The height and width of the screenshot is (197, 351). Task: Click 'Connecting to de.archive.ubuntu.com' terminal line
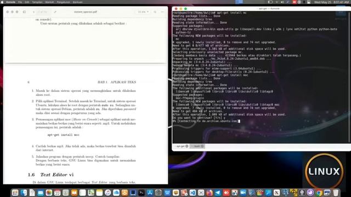(206, 121)
